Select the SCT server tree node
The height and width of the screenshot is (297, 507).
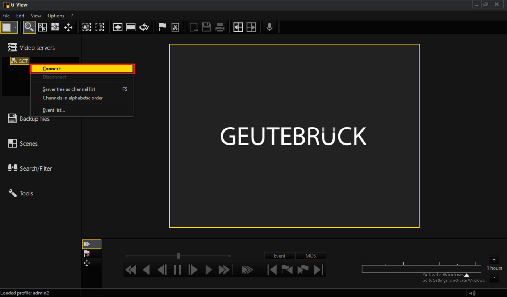[x=20, y=61]
